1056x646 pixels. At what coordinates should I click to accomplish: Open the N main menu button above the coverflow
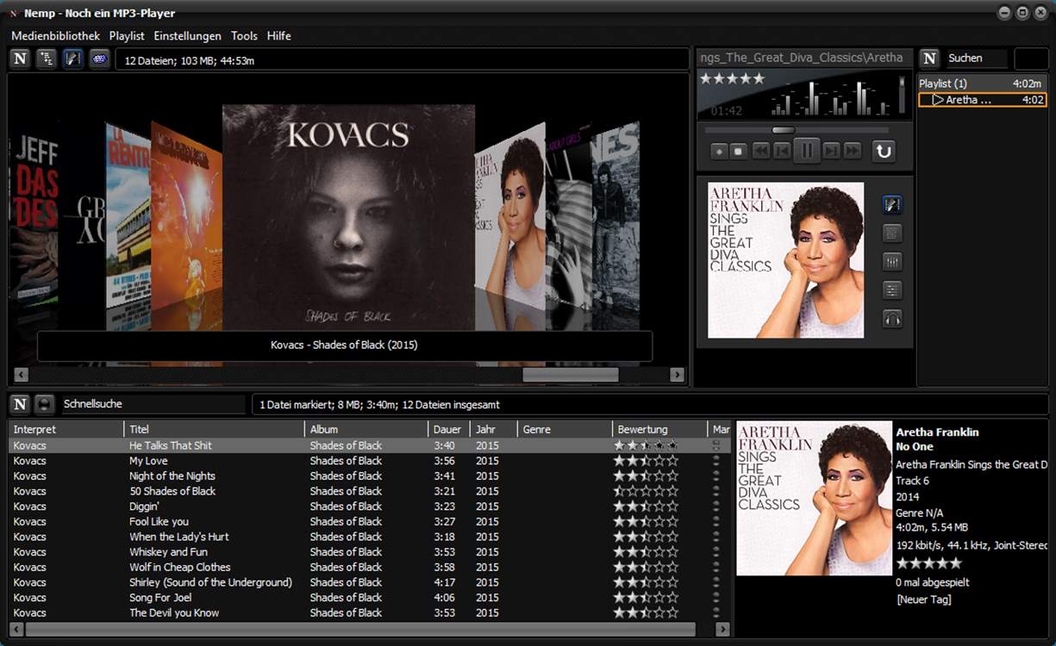(x=21, y=59)
